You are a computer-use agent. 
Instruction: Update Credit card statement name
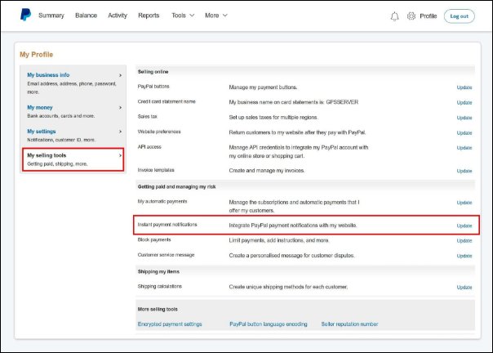click(x=464, y=102)
